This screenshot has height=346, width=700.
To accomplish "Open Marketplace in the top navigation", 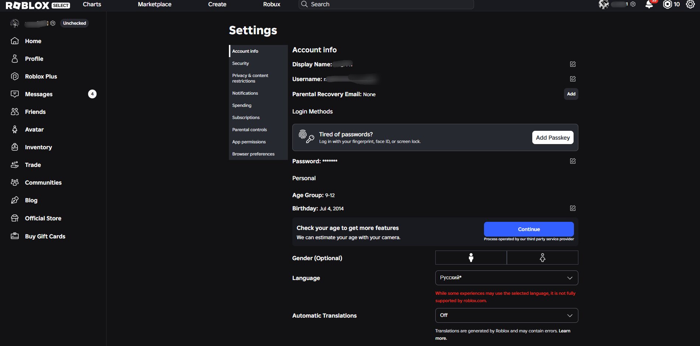I will click(154, 4).
